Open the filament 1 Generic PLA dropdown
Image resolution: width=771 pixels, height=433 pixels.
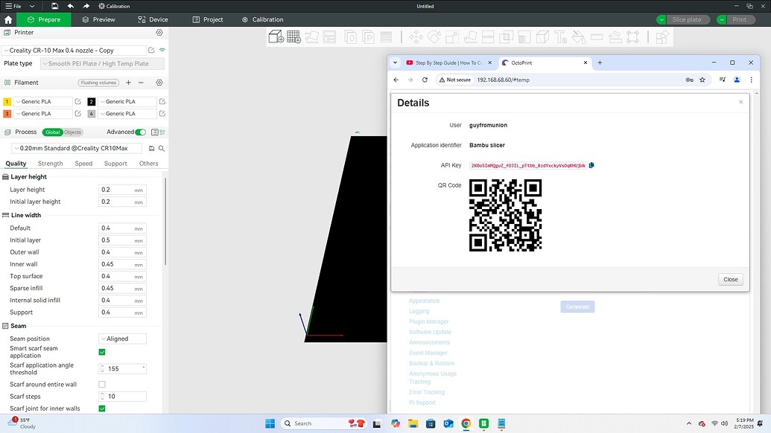(x=43, y=101)
